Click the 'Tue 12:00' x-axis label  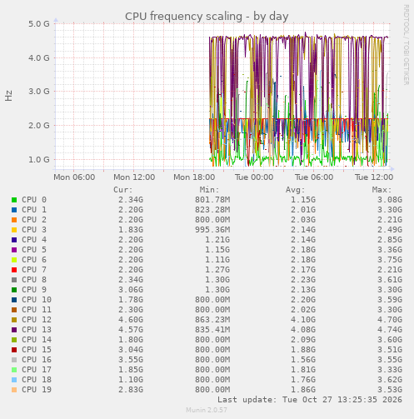pos(374,177)
